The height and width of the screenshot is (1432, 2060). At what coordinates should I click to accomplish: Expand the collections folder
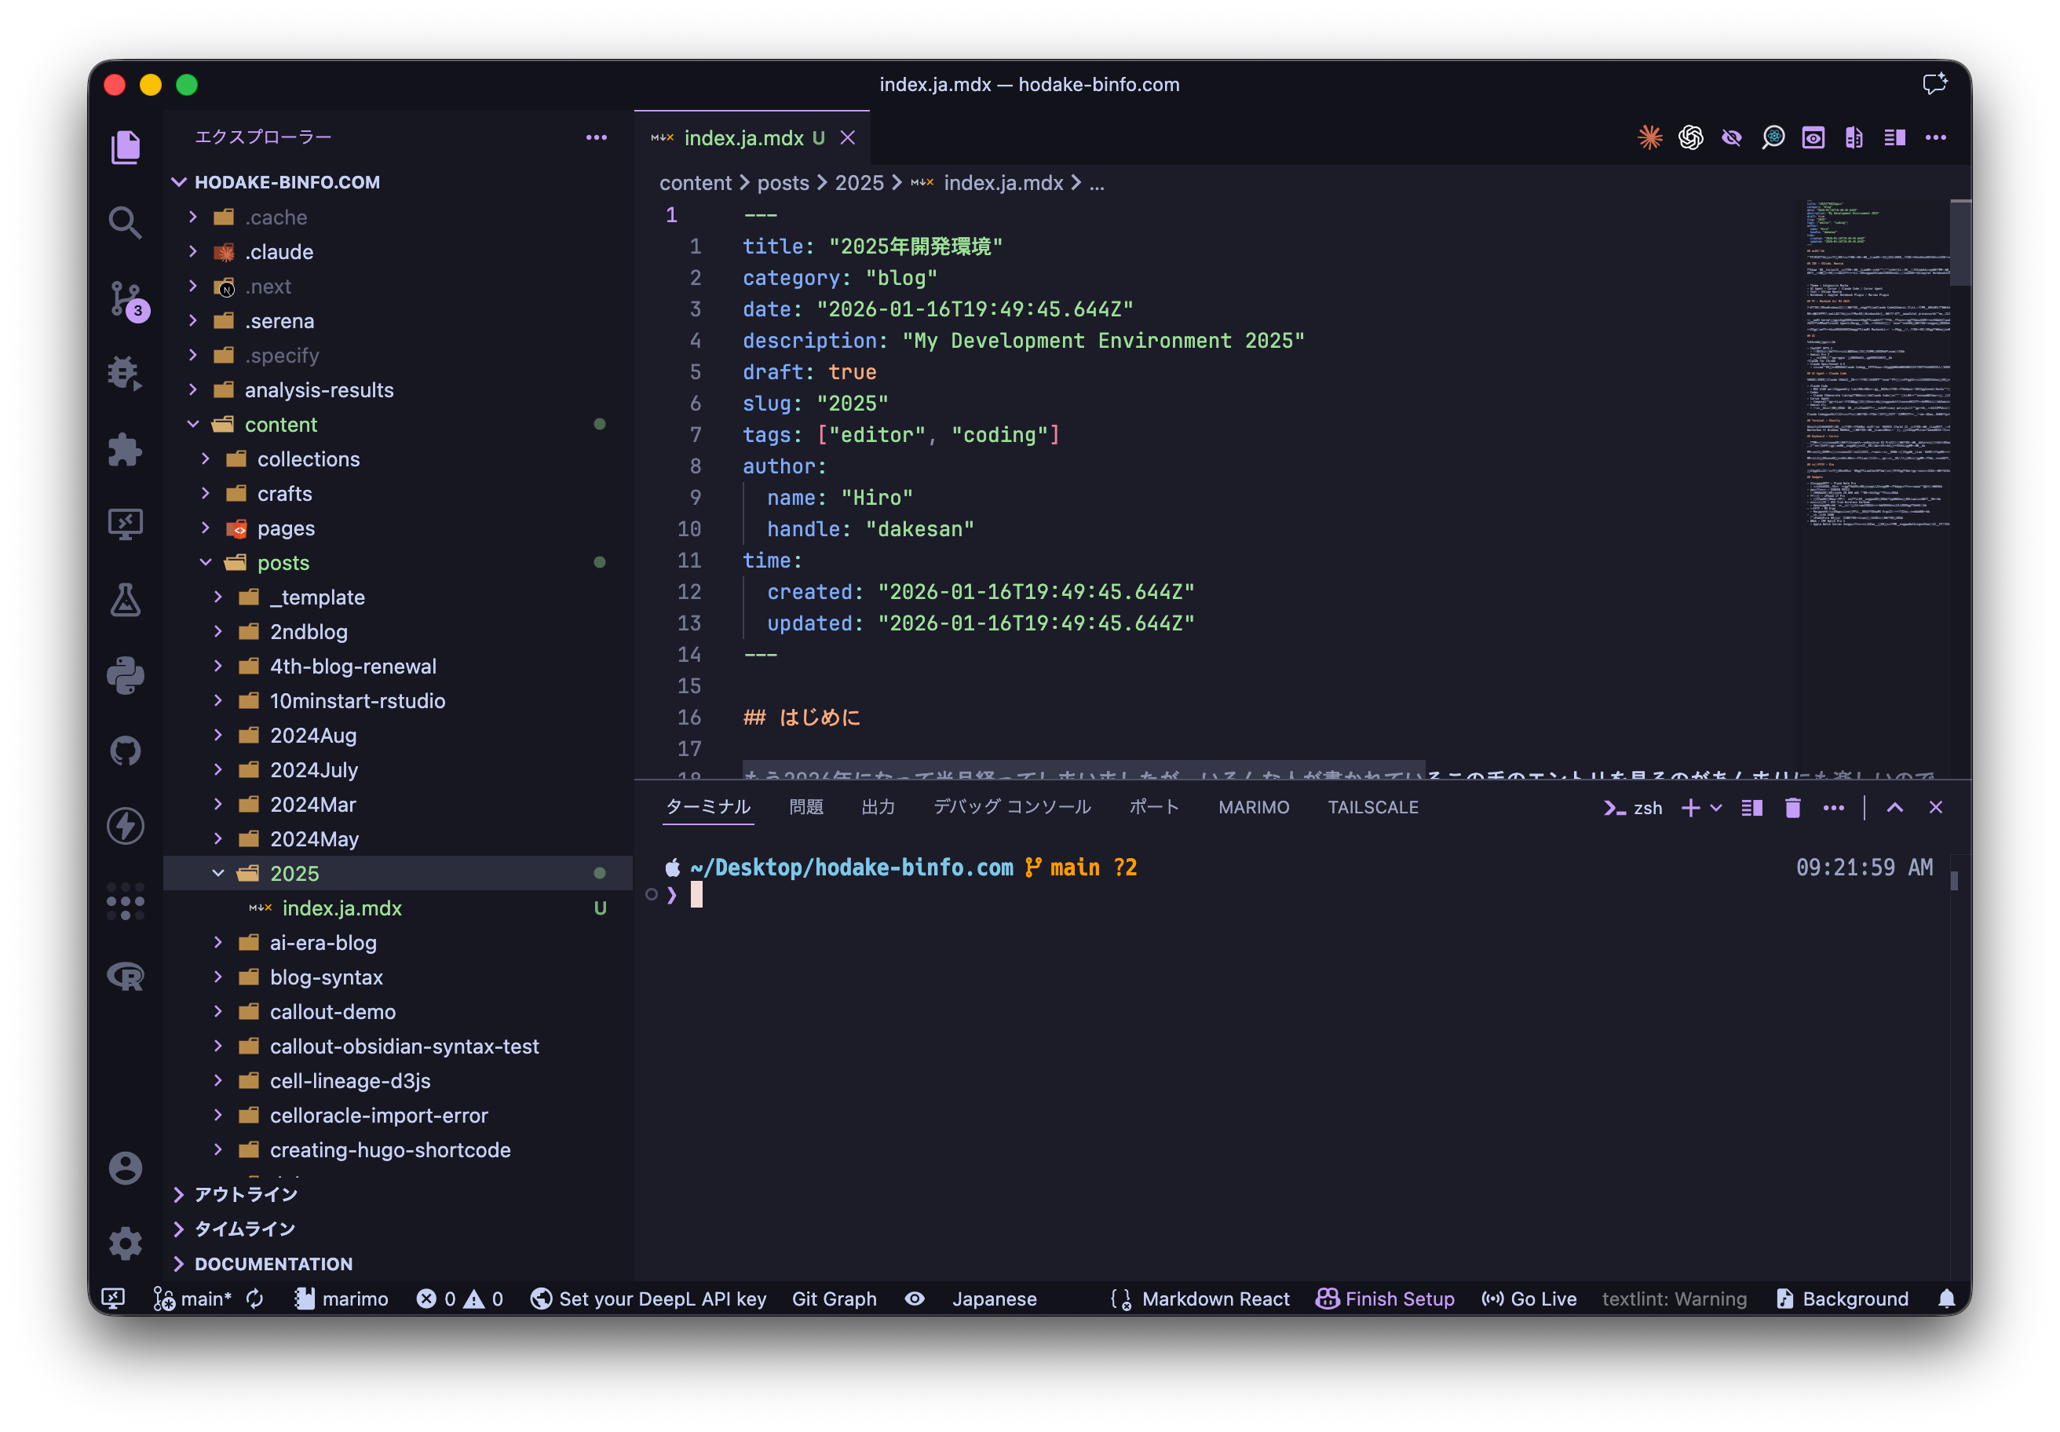tap(308, 459)
